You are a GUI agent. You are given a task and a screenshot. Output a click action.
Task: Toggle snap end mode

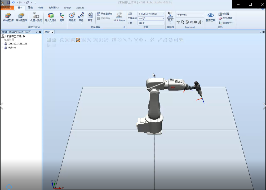pyautogui.click(x=130, y=40)
